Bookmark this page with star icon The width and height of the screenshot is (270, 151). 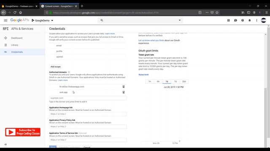point(217,13)
